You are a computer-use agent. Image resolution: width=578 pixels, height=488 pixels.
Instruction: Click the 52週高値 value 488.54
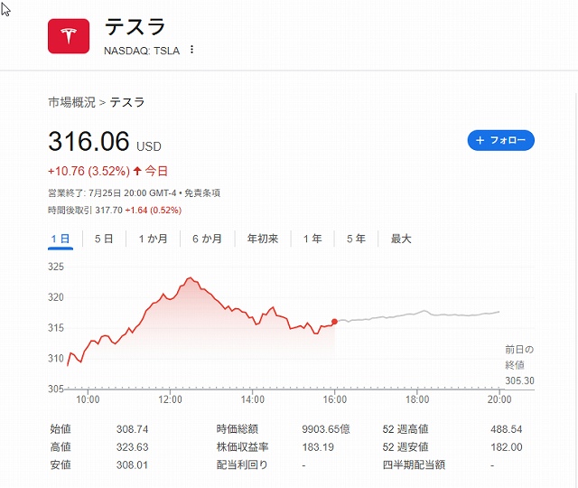(x=507, y=429)
